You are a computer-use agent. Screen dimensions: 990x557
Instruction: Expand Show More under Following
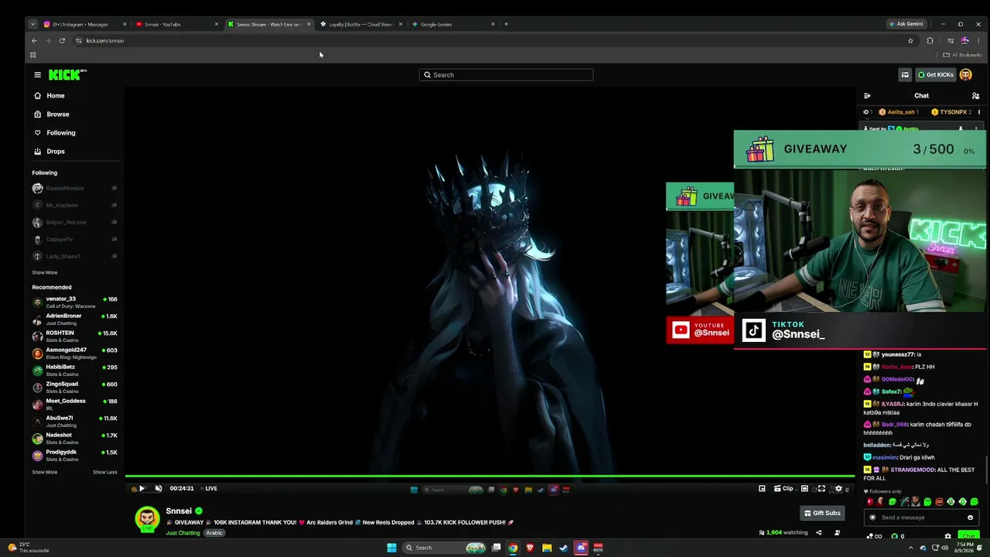point(45,272)
